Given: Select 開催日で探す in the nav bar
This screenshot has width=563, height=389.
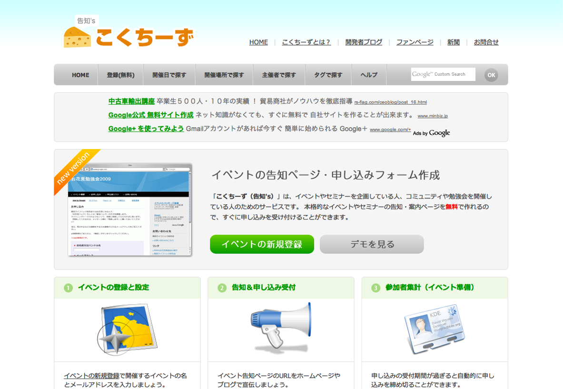Looking at the screenshot, I should tap(169, 75).
